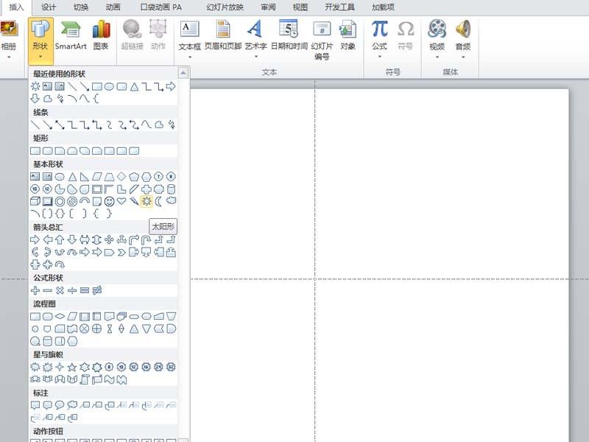Choose the flowchart Decision diamond

click(60, 316)
